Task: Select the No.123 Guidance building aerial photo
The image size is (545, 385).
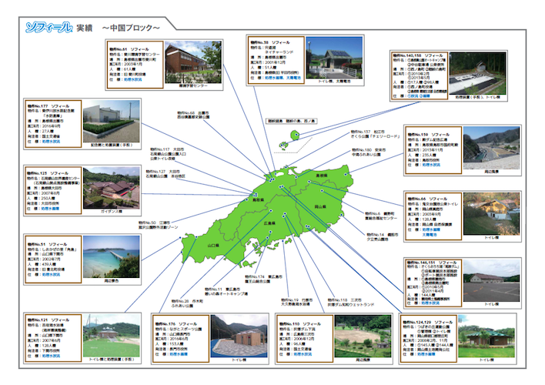Action: click(112, 187)
